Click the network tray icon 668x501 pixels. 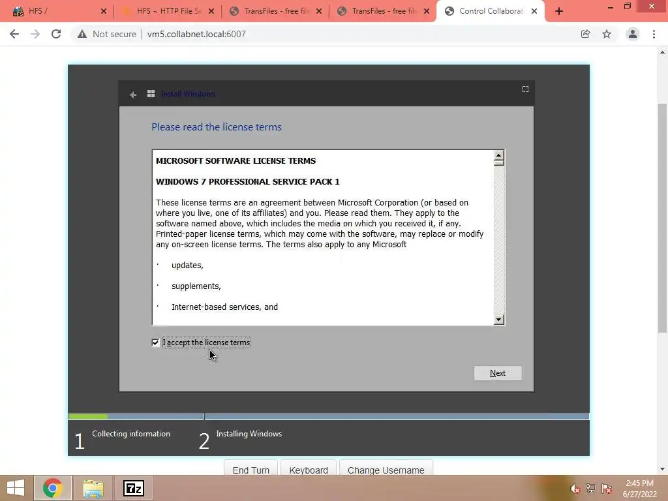[x=591, y=489]
